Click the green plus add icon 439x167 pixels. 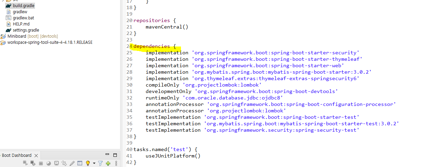pos(108,164)
